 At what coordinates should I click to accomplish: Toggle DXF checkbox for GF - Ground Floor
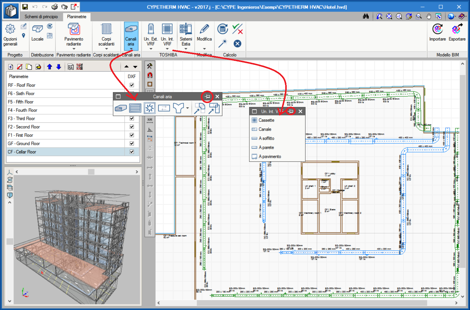pos(132,143)
